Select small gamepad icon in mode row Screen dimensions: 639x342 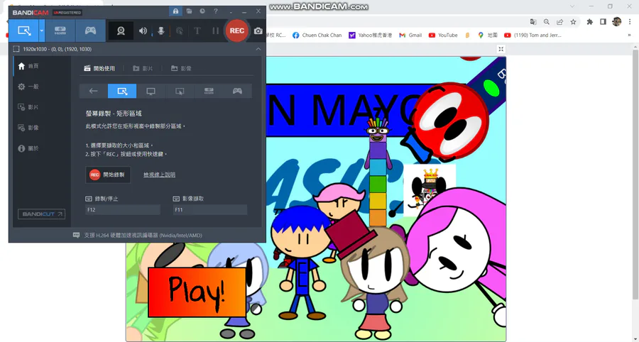237,92
